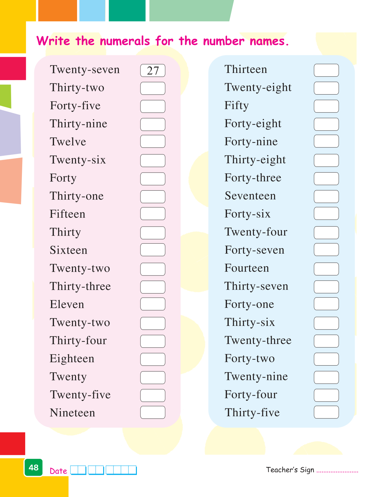Click the light blue square at top
389x497 pixels.
tap(92, 11)
